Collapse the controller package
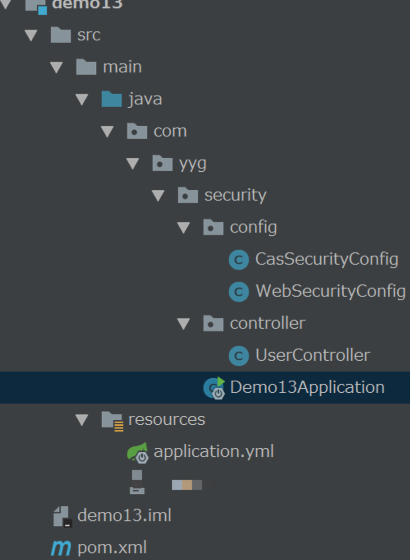Image resolution: width=410 pixels, height=560 pixels. [183, 324]
